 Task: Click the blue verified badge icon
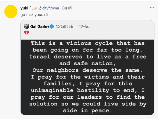tap(52, 27)
